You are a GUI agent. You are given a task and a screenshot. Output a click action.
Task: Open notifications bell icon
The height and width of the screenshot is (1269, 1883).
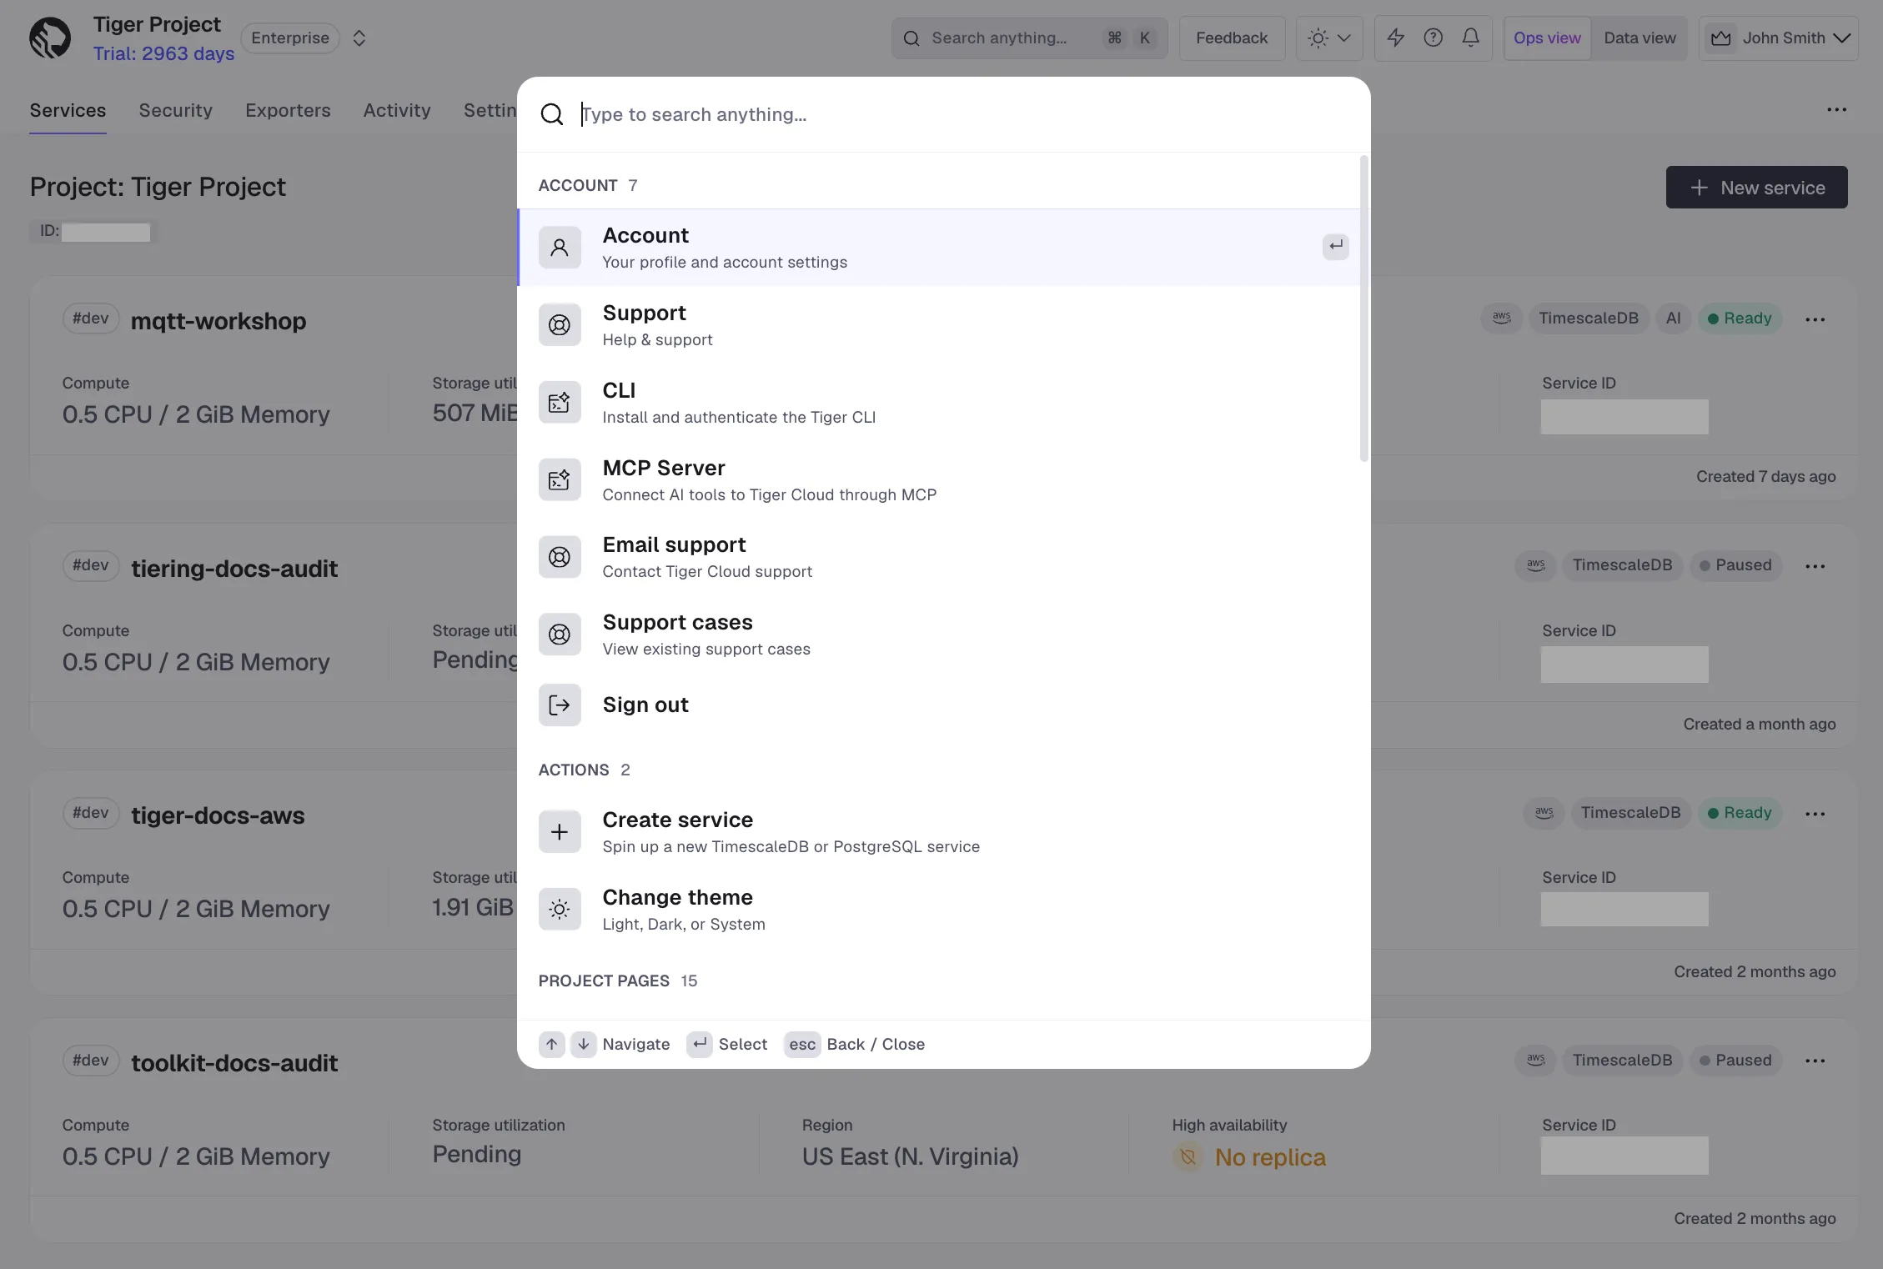[1471, 38]
